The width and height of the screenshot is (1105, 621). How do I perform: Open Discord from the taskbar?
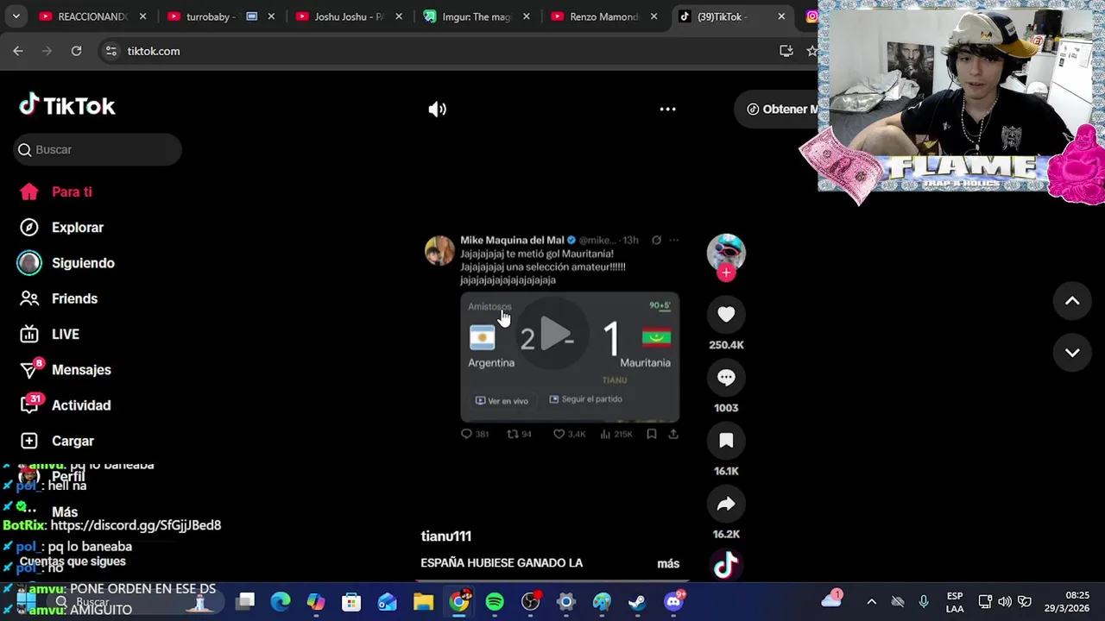coord(673,601)
